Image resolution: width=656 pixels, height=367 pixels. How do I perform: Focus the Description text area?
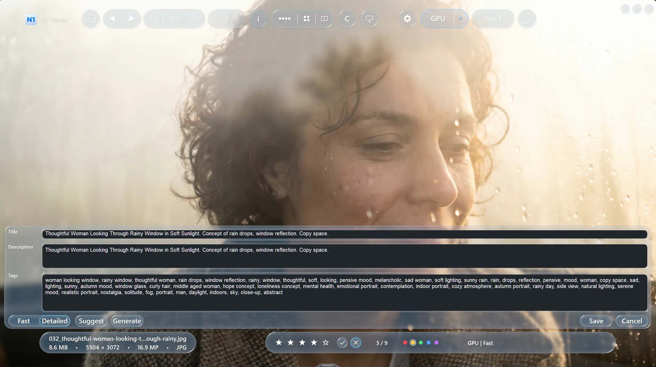344,256
